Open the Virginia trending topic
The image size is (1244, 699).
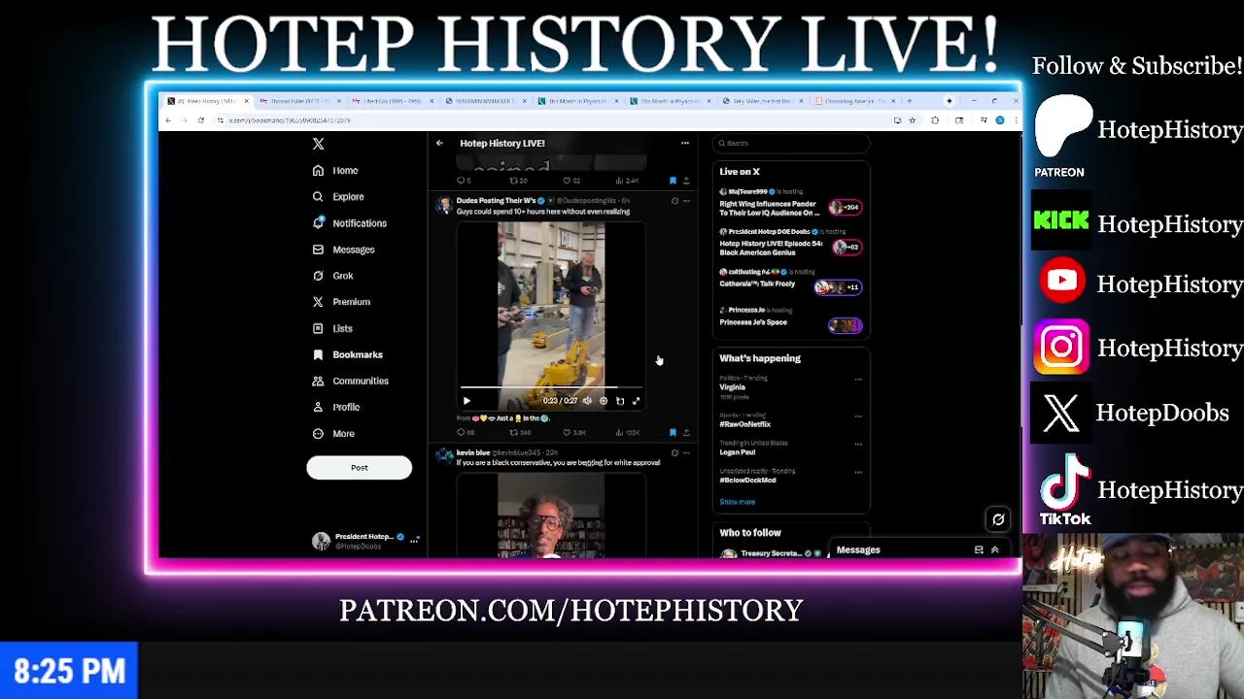[x=732, y=387]
